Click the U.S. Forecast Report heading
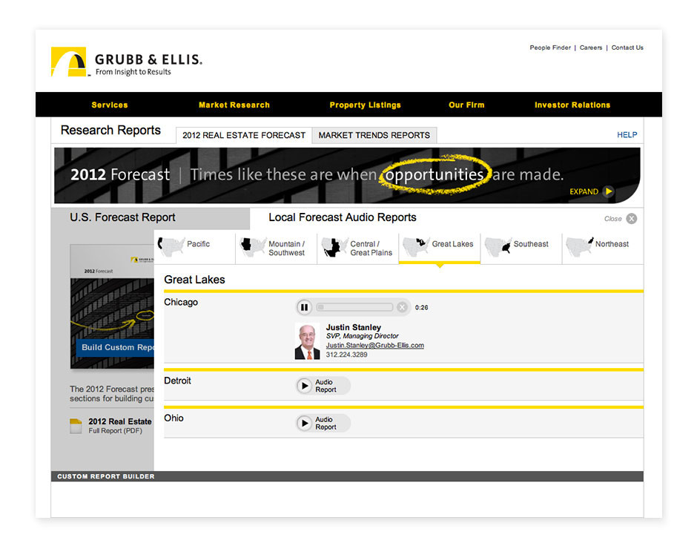Screen dimensions: 697x549 (x=122, y=217)
